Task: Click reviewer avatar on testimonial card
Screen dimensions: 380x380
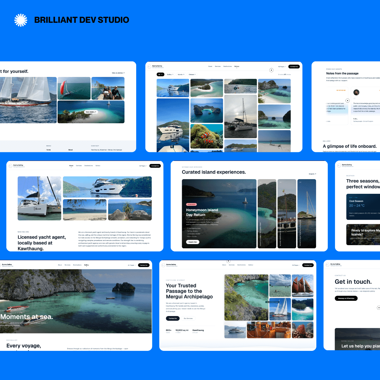Action: (x=356, y=92)
